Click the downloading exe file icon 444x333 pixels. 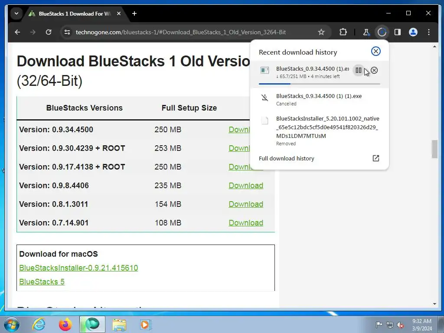click(264, 70)
